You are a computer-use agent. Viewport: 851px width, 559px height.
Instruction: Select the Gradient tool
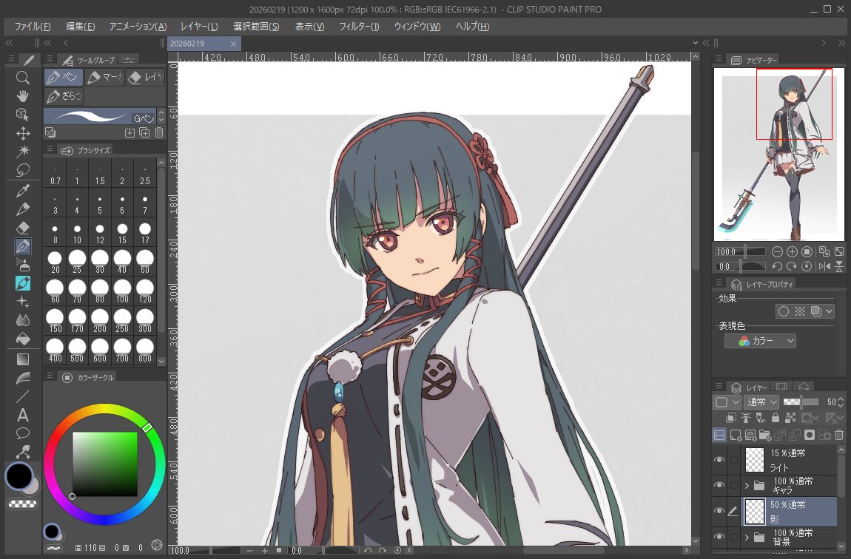22,359
